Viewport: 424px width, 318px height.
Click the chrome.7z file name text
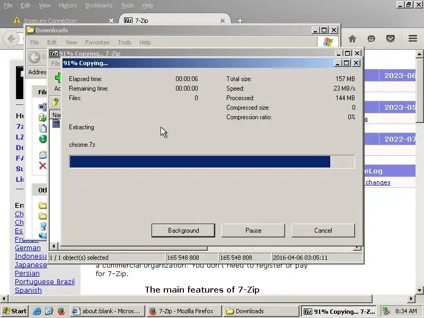pos(82,145)
